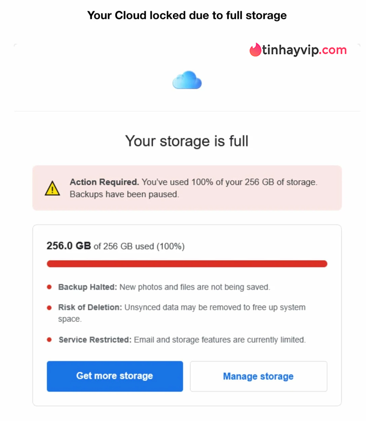Click the Get more storage button
Viewport: 366px width, 421px height.
click(114, 376)
